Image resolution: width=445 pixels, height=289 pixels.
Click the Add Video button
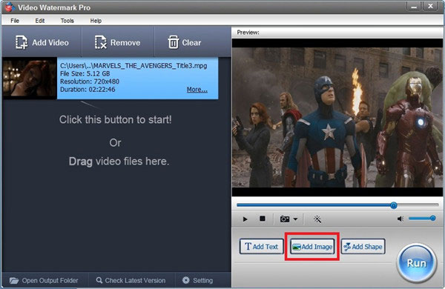coord(42,42)
